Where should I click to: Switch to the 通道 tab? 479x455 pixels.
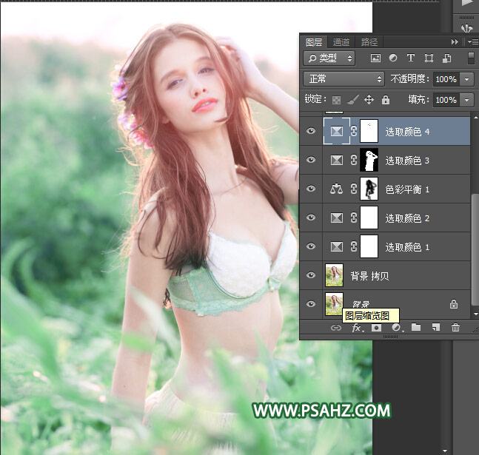[341, 42]
